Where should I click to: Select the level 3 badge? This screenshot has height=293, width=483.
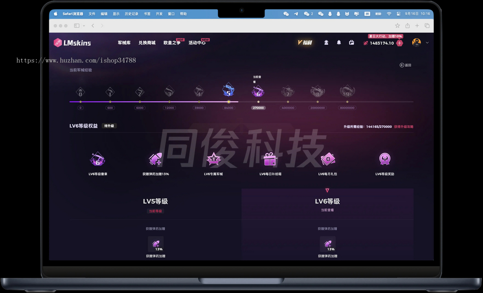click(x=169, y=92)
